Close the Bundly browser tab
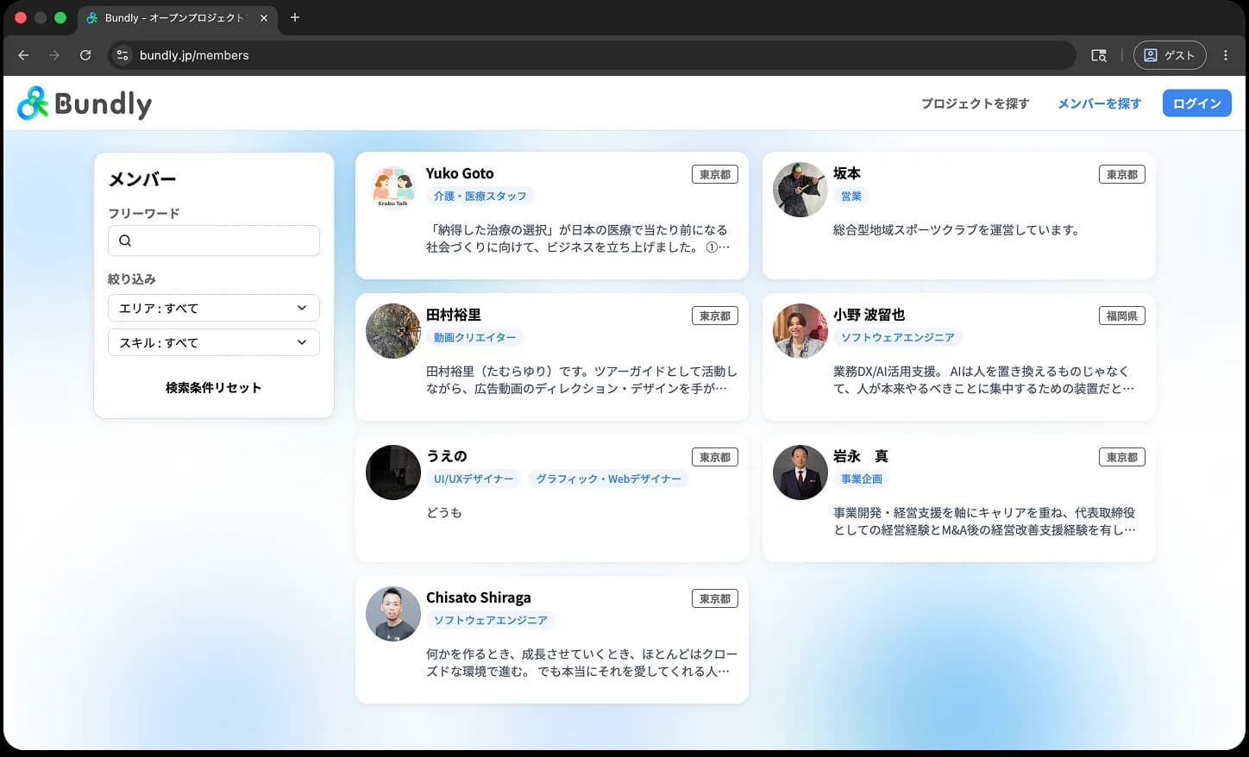This screenshot has width=1249, height=757. (264, 18)
